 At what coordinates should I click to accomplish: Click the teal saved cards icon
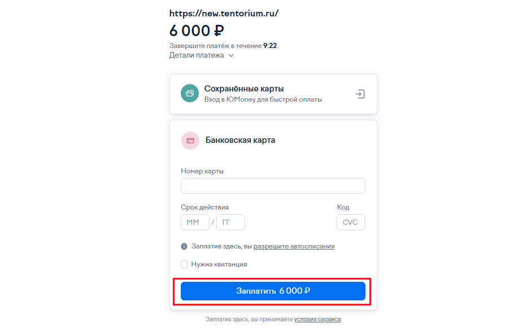pos(190,93)
